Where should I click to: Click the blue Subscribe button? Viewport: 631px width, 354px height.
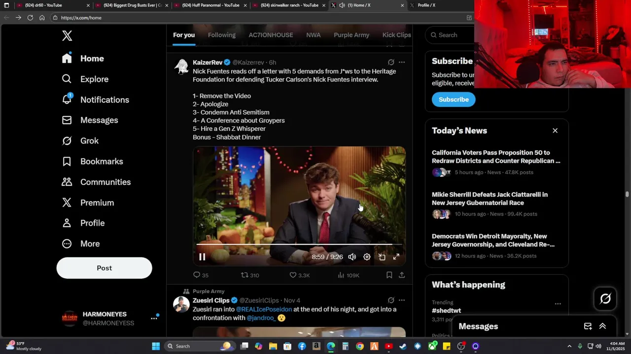click(454, 99)
